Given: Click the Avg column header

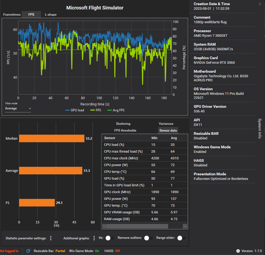Looking at the screenshot, I should coord(174,138).
